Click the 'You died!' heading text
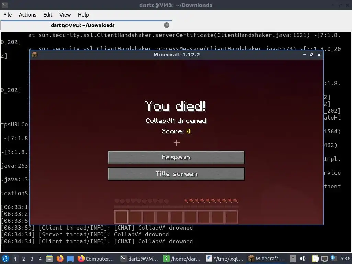 [x=176, y=106]
